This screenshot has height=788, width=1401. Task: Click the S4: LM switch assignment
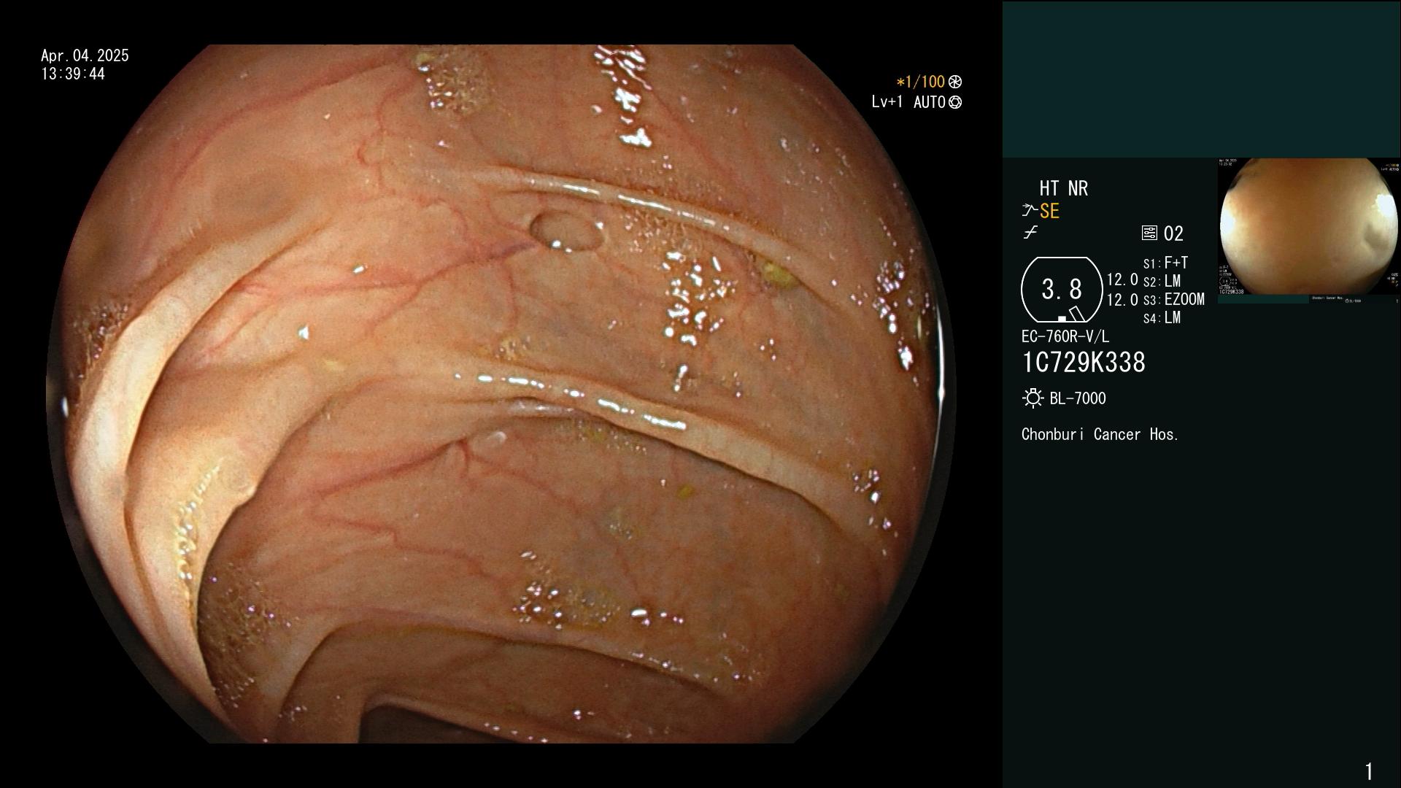(x=1162, y=317)
